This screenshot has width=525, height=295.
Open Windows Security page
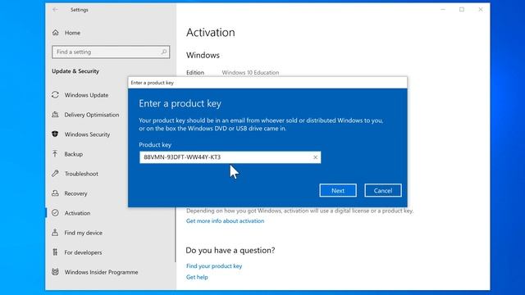87,134
